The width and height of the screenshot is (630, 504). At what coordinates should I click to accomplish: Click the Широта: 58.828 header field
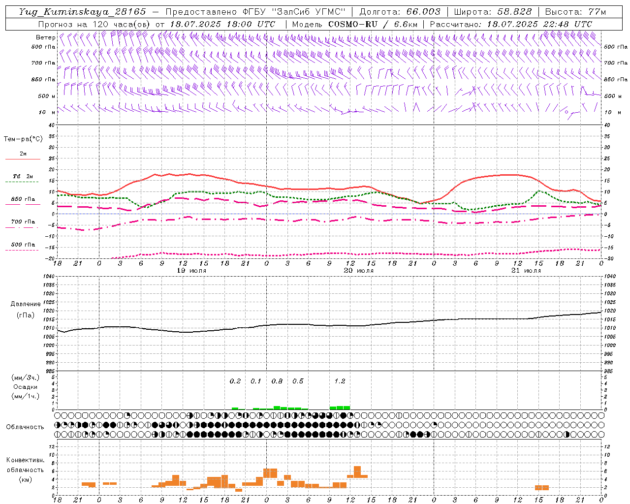click(493, 12)
